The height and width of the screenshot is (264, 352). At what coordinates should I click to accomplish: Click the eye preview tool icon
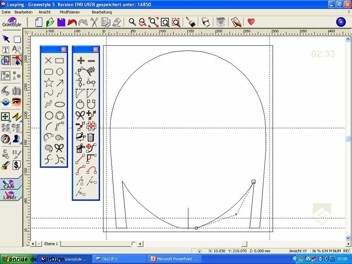pyautogui.click(x=16, y=102)
